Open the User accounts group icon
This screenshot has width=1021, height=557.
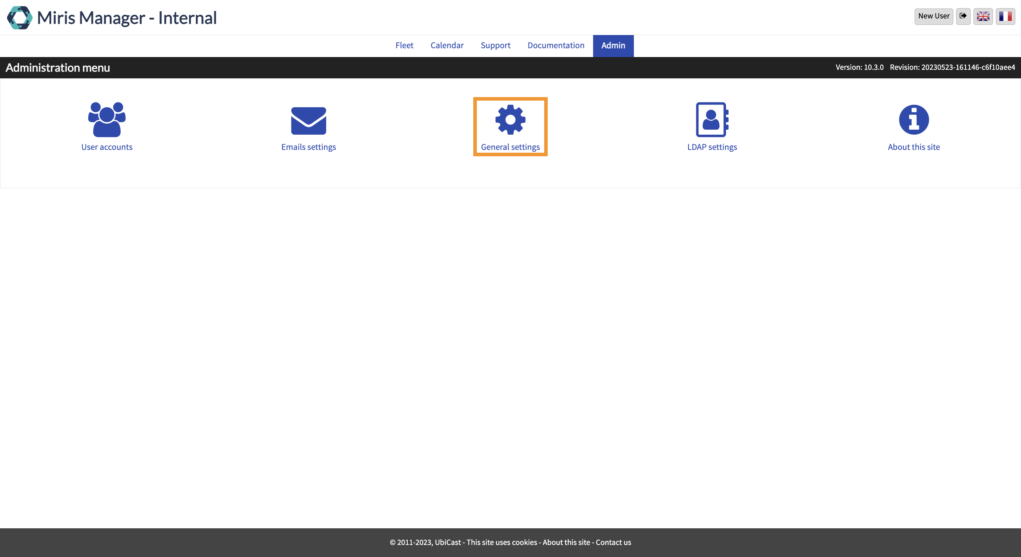pos(107,120)
